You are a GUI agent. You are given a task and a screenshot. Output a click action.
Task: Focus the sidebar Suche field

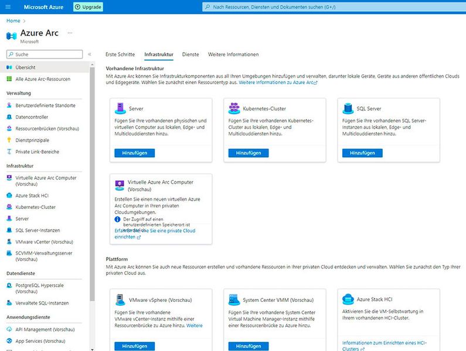tap(45, 54)
